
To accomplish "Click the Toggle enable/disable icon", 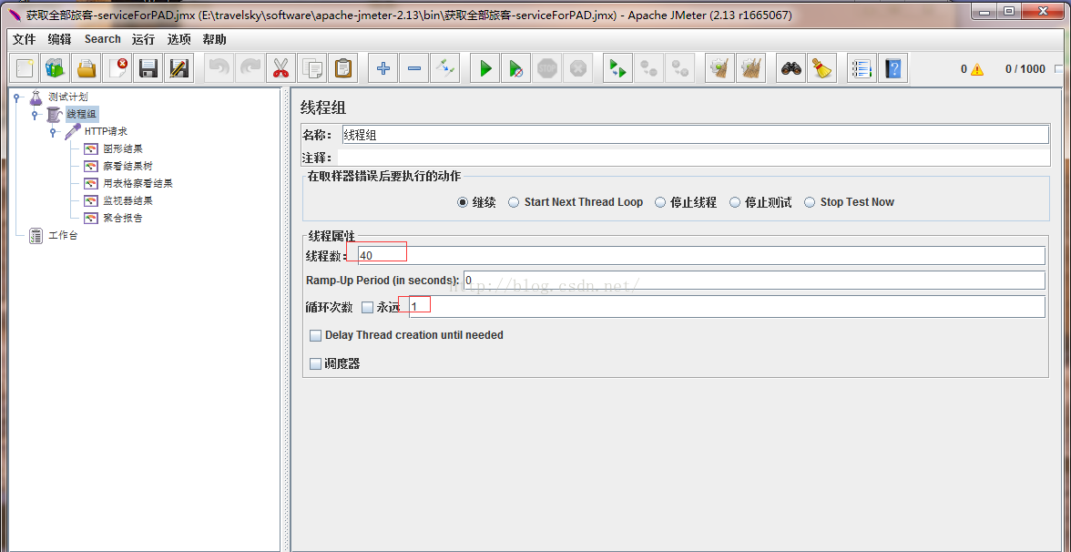I will [x=445, y=68].
